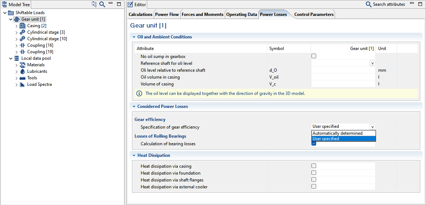Click the Local data pool icon

pos(17,58)
